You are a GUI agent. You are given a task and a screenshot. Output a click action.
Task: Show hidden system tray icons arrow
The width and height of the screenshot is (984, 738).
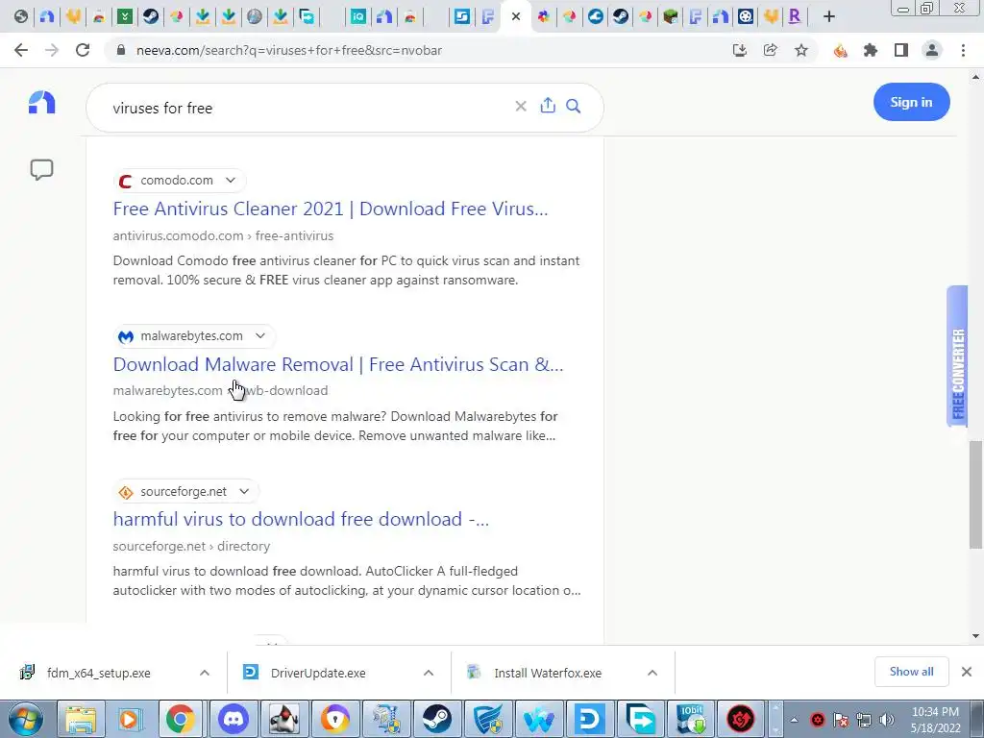coord(794,720)
